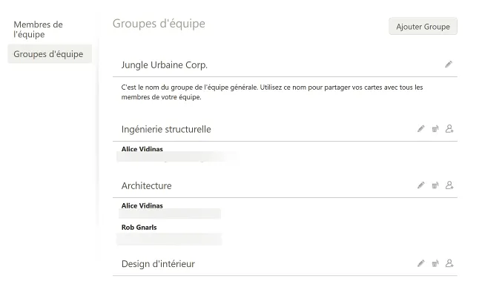The height and width of the screenshot is (287, 482).
Task: Click the Jungle Urbaine Corp. group title
Action: (164, 65)
